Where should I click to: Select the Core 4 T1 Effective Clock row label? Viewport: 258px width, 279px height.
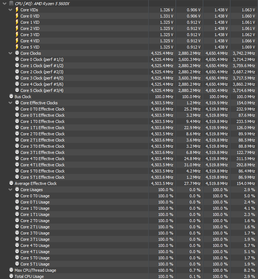click(x=43, y=165)
